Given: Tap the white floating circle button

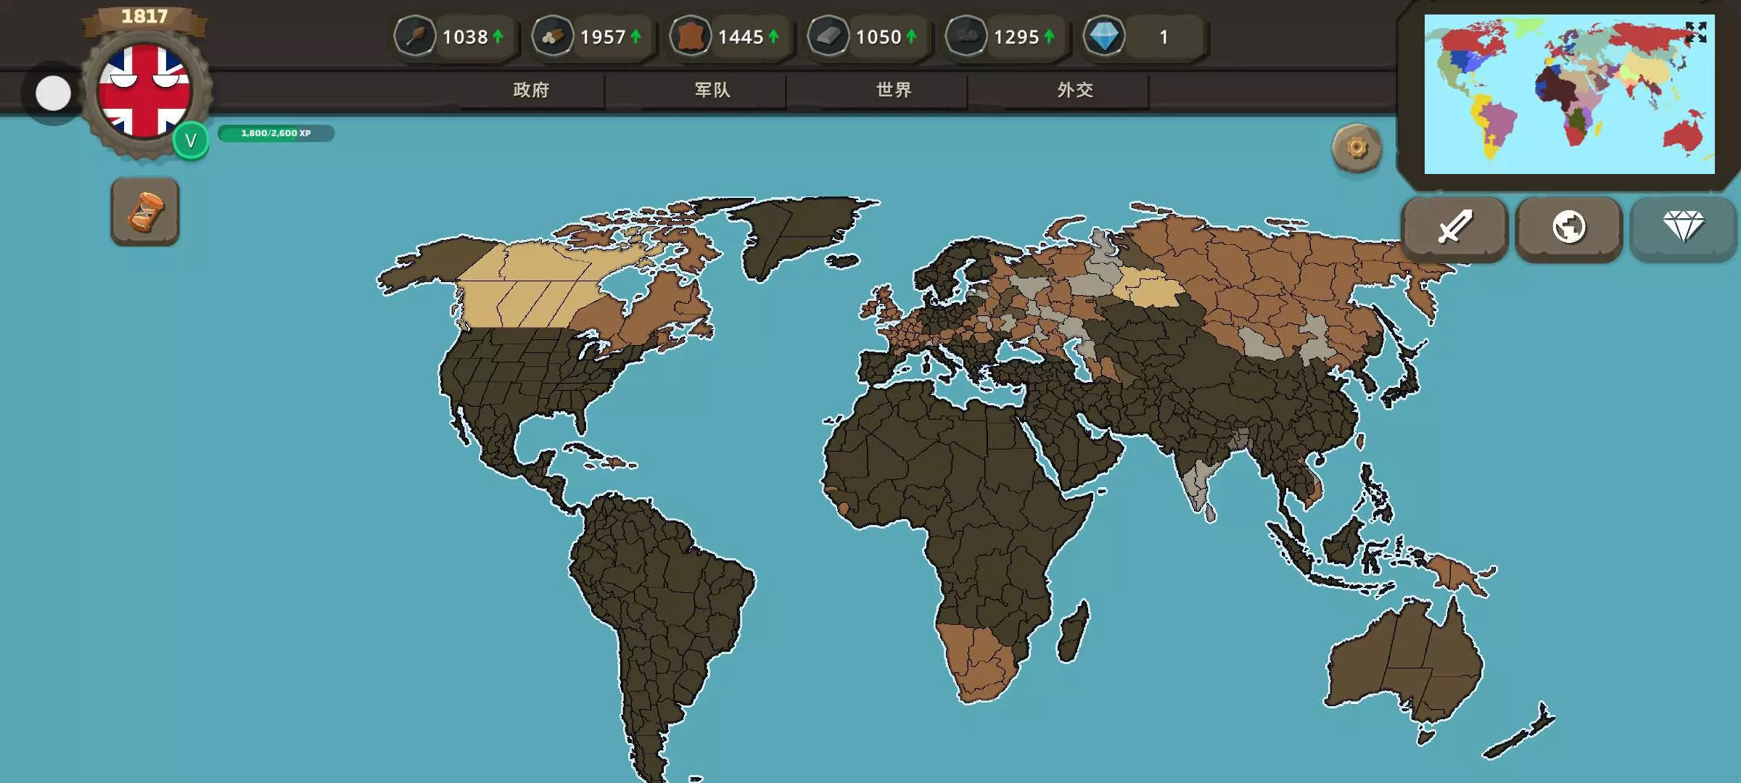Looking at the screenshot, I should pyautogui.click(x=53, y=94).
